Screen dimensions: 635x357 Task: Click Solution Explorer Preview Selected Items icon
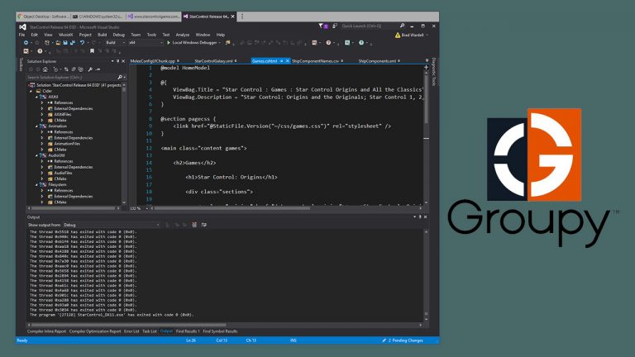pos(98,69)
